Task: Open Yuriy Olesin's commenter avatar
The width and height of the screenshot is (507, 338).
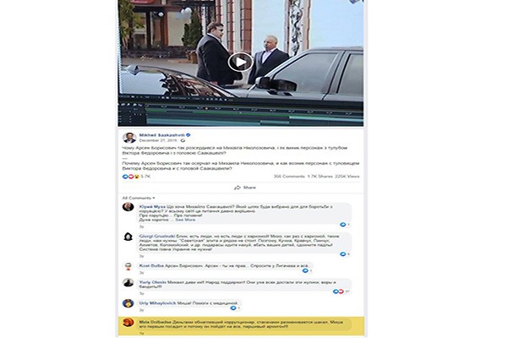Action: [128, 283]
